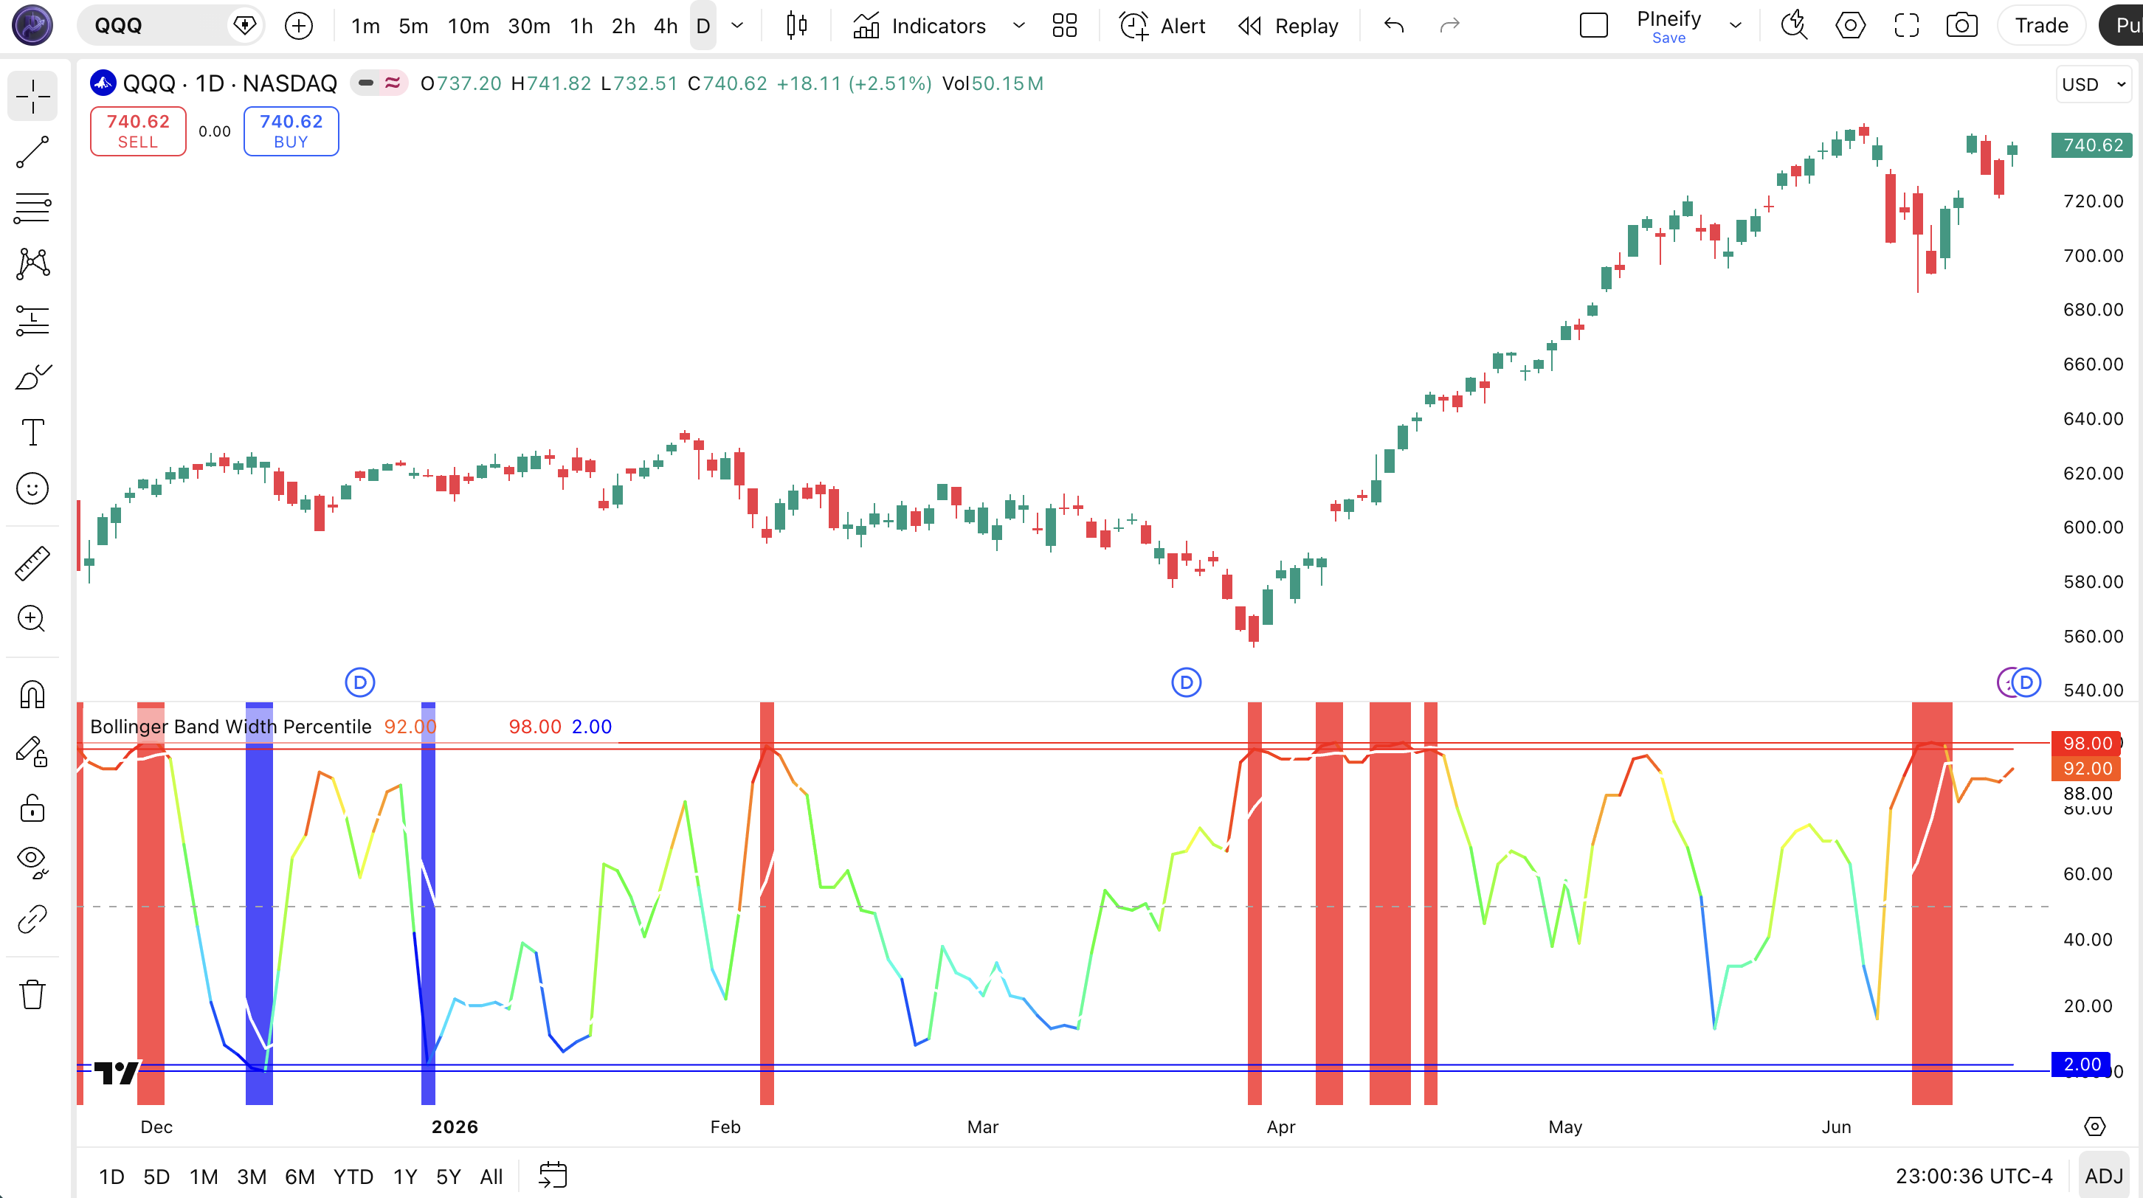The image size is (2143, 1198).
Task: Expand the time interval dropdown arrow
Action: [x=737, y=26]
